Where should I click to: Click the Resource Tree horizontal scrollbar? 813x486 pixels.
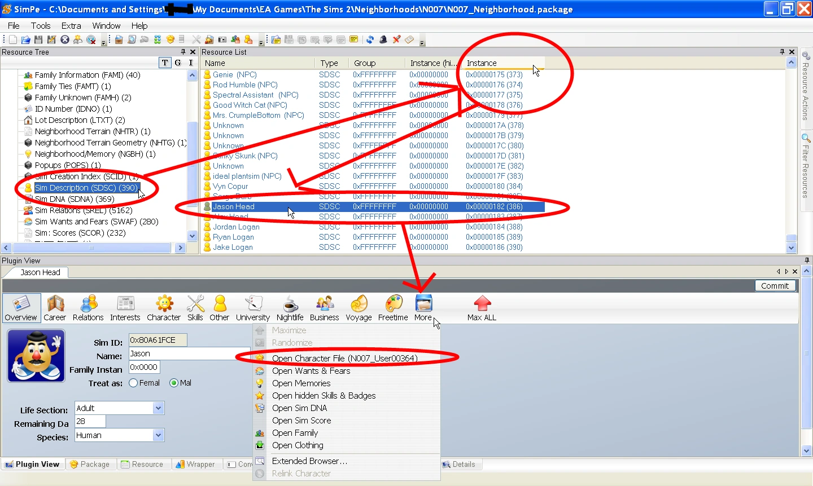point(93,248)
